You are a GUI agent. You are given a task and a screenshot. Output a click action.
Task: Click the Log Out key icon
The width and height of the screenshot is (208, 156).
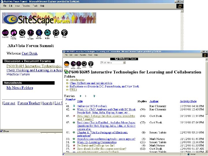coord(5,33)
